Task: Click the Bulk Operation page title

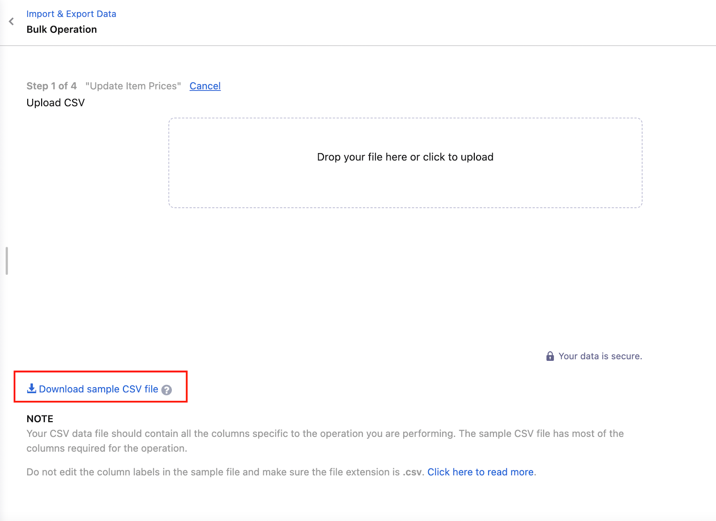Action: 62,30
